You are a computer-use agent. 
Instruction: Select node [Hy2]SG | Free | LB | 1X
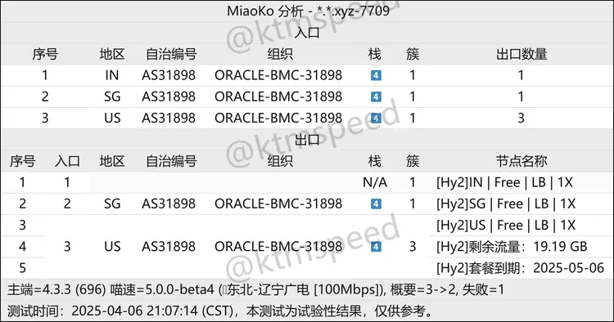tap(506, 203)
